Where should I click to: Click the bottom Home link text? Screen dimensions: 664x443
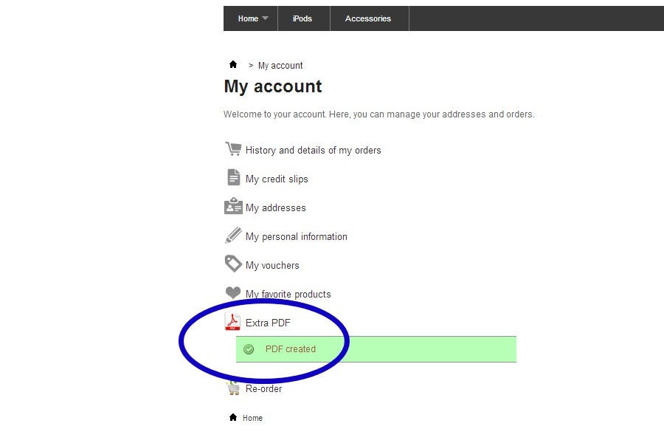[253, 418]
